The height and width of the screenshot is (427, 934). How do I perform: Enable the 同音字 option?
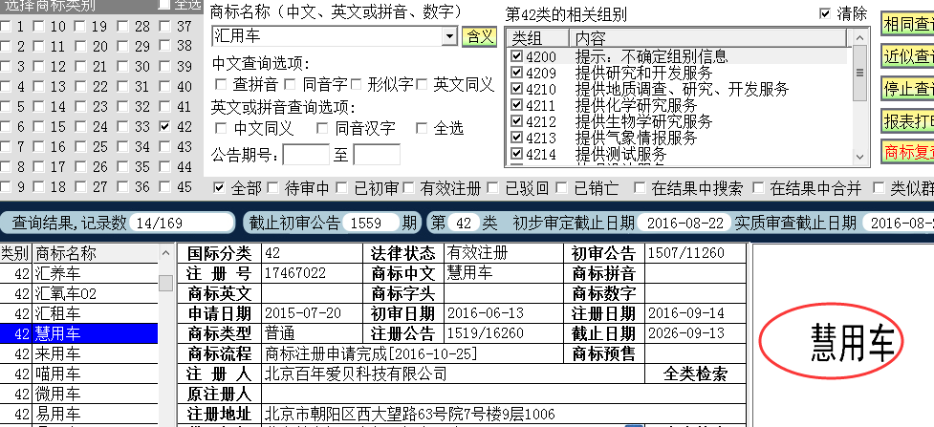click(x=290, y=84)
